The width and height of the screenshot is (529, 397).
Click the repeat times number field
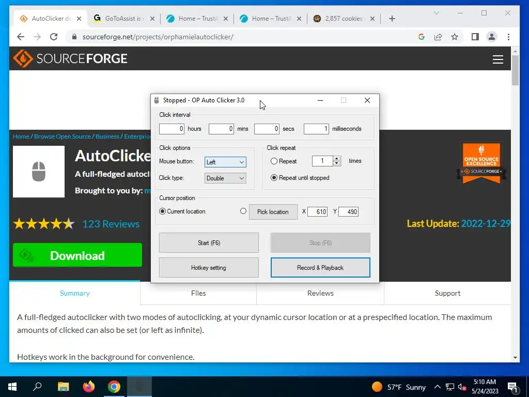pyautogui.click(x=322, y=161)
